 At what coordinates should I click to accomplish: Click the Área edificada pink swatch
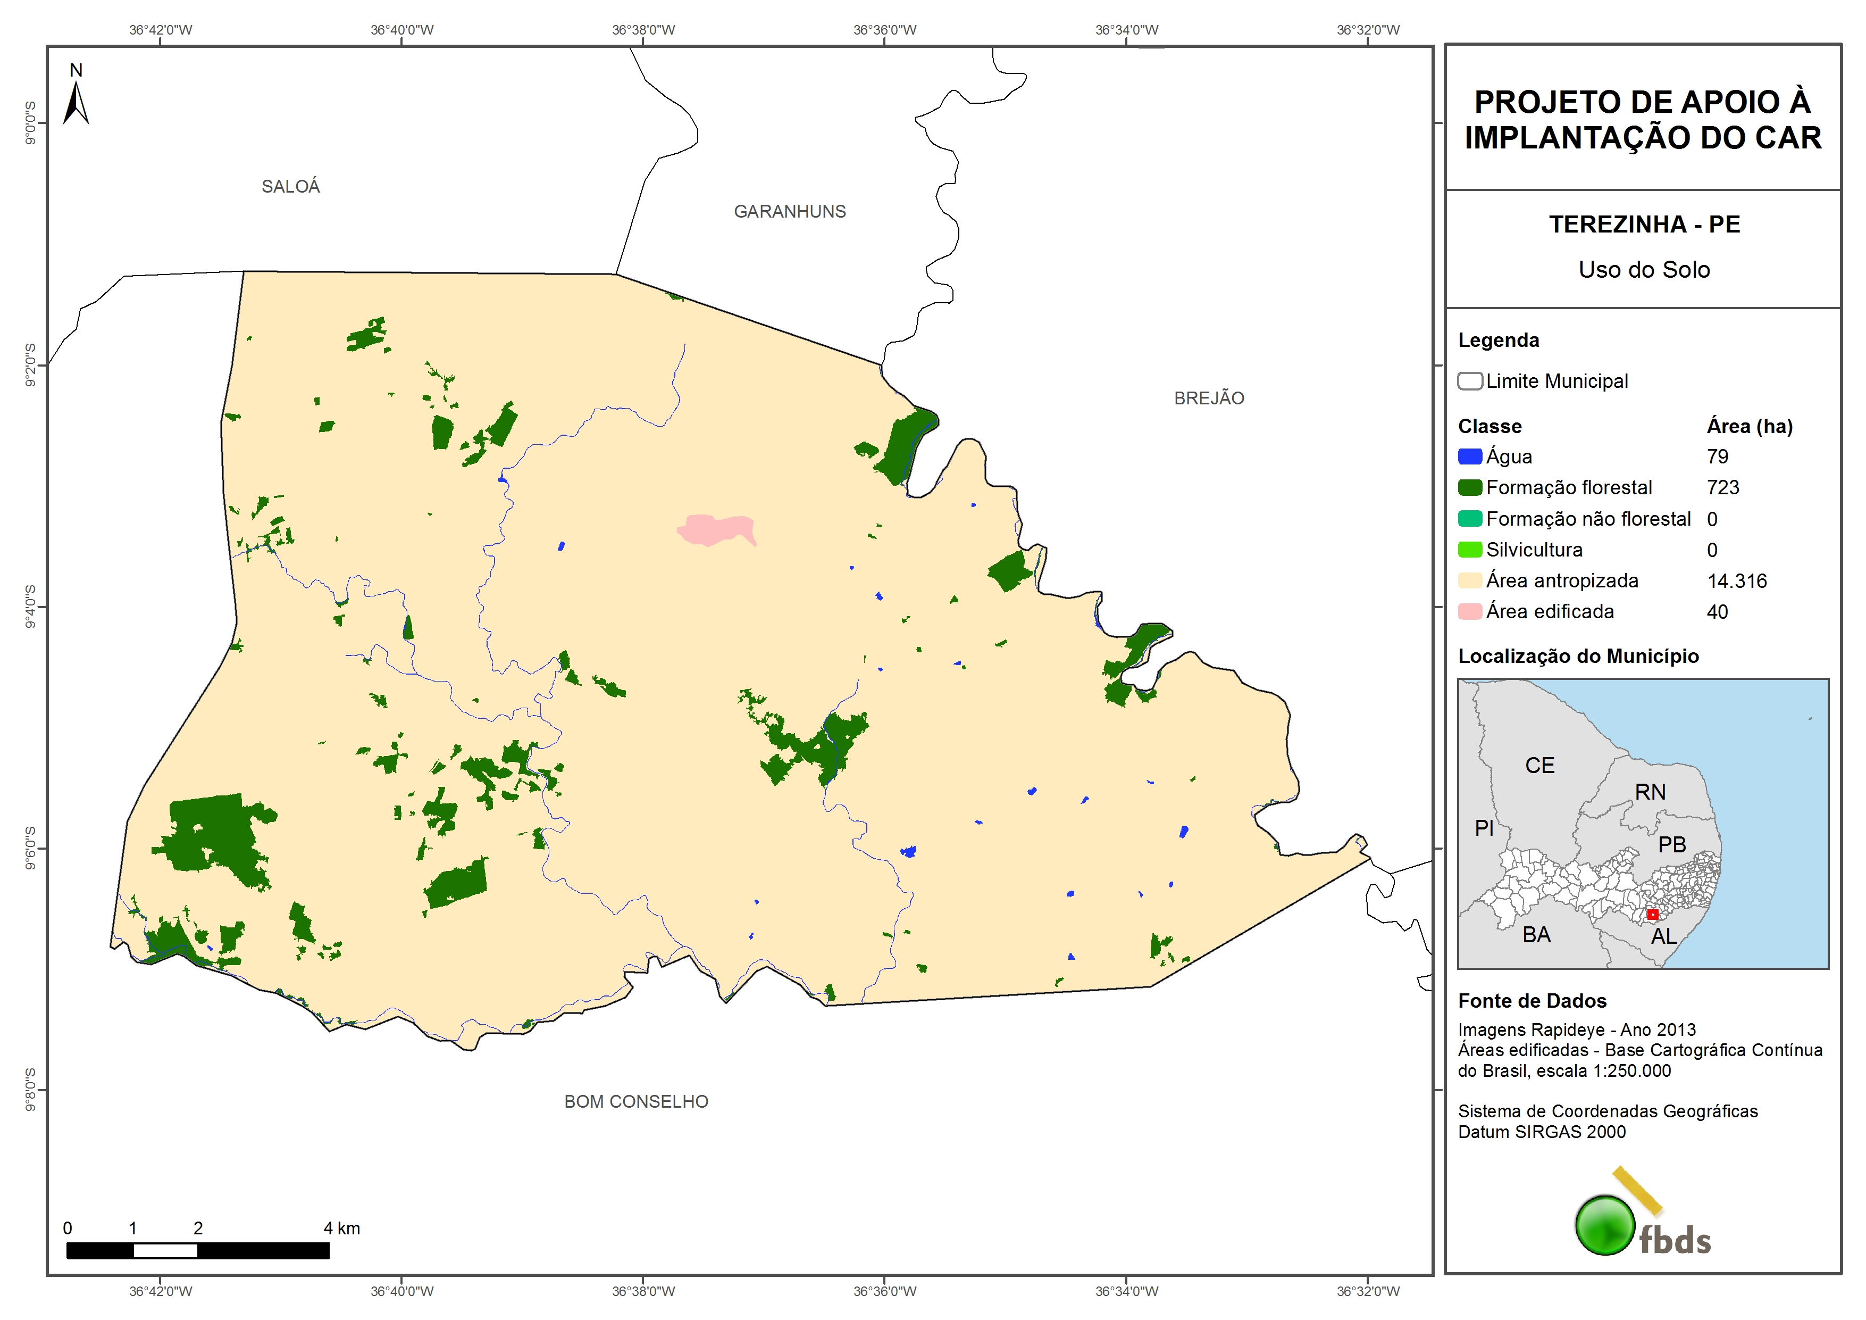1469,612
